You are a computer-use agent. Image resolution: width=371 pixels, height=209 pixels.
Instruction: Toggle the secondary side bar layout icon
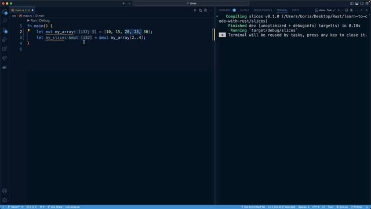[x=362, y=3]
